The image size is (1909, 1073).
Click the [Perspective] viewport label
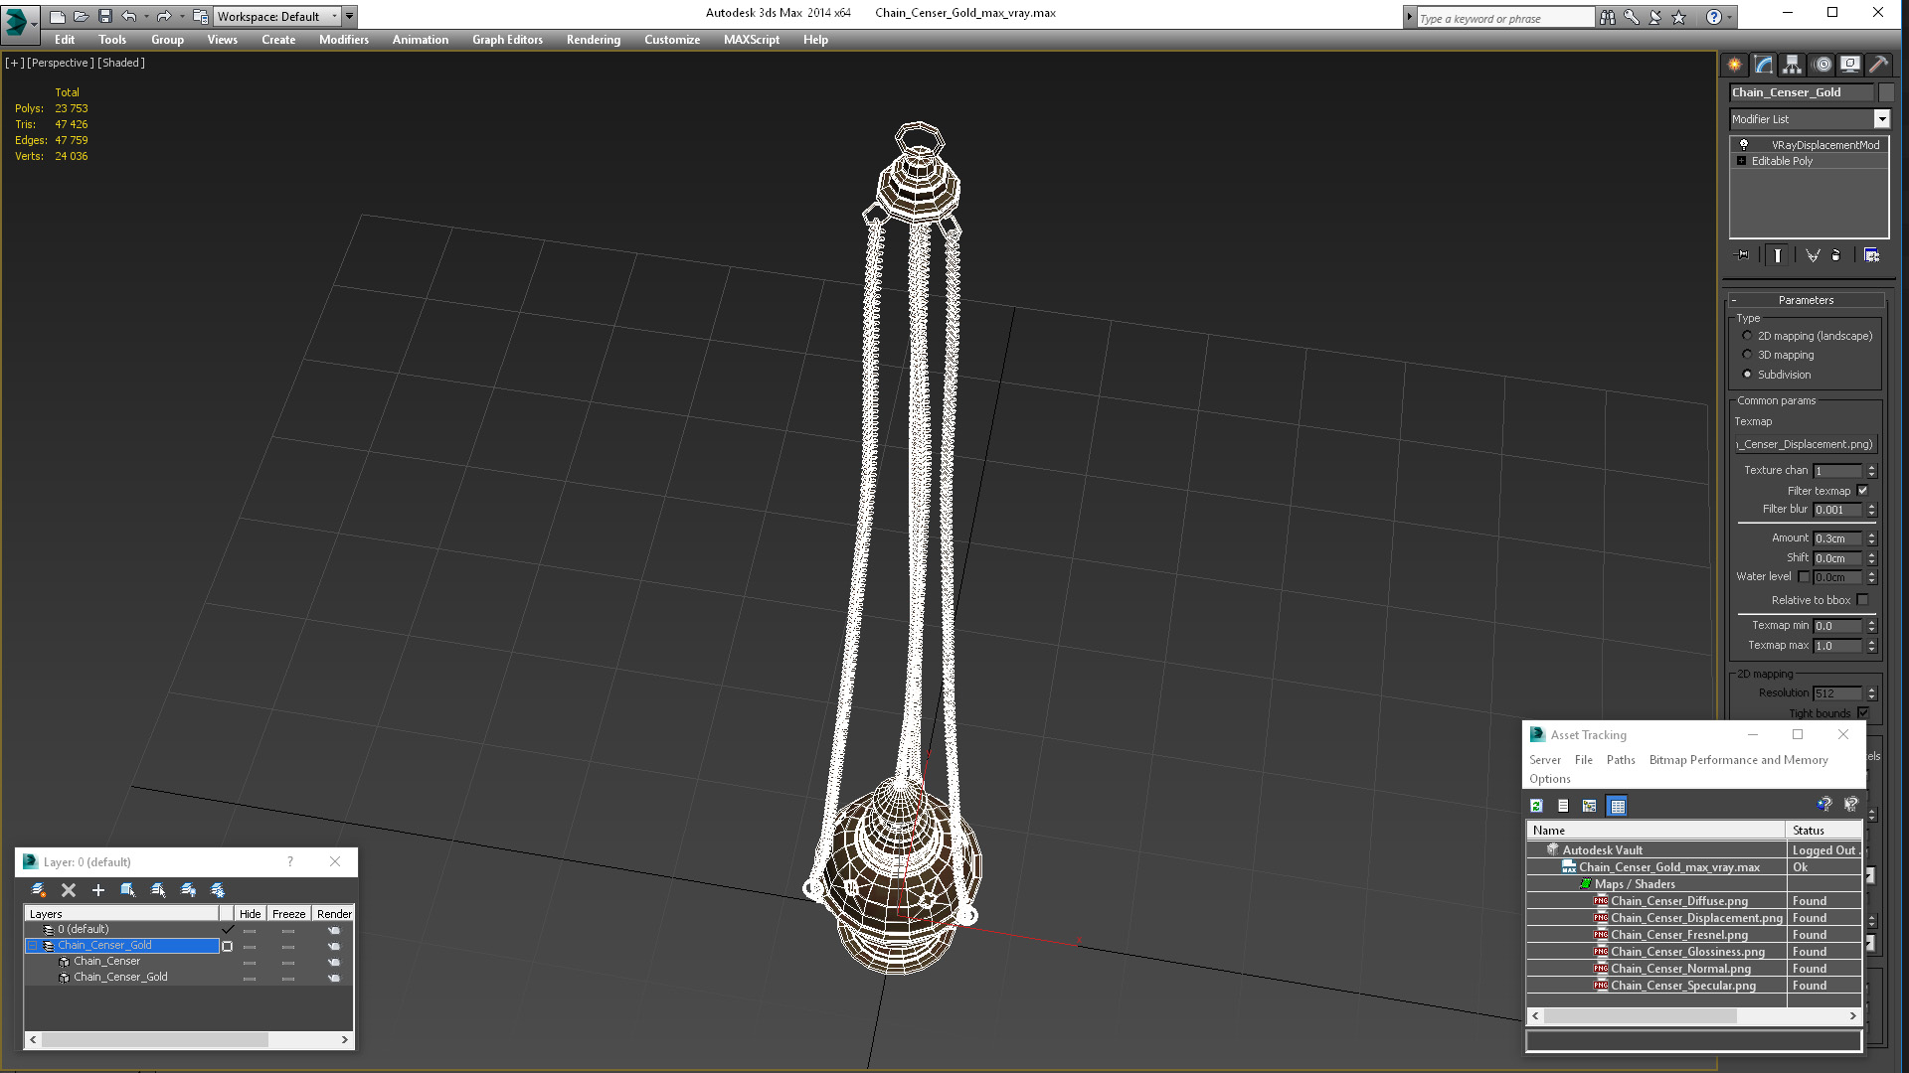pos(61,63)
